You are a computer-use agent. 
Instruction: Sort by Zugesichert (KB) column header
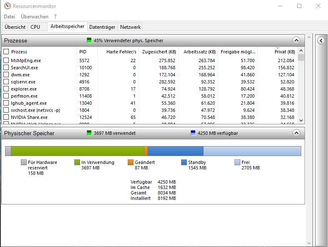159,52
